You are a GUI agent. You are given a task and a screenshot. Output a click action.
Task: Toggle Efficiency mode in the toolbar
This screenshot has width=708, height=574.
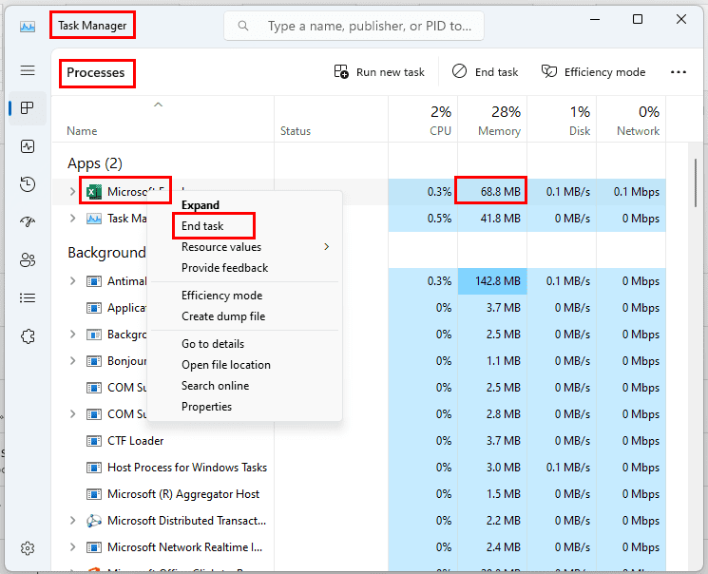click(593, 72)
